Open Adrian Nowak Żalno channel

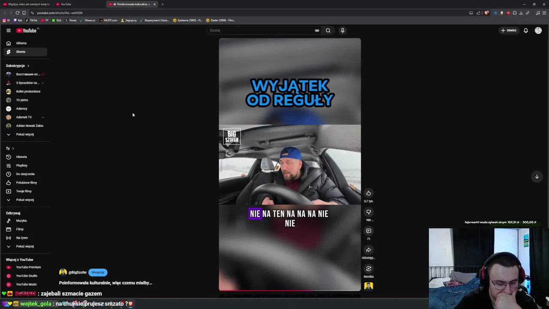pos(25,126)
